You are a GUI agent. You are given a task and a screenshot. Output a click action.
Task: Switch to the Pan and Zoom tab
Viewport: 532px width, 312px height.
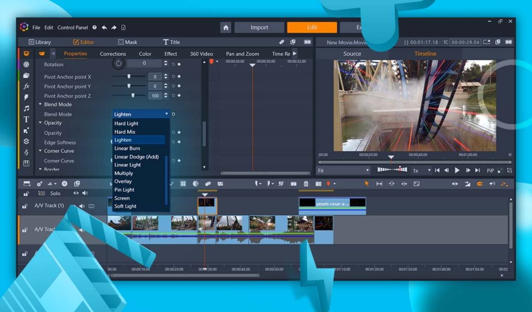[x=242, y=54]
